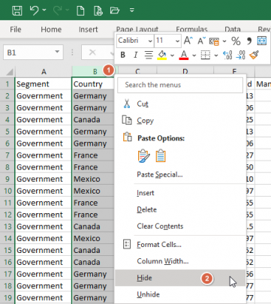
Task: Click the Merge and Center icon
Action: [x=262, y=41]
